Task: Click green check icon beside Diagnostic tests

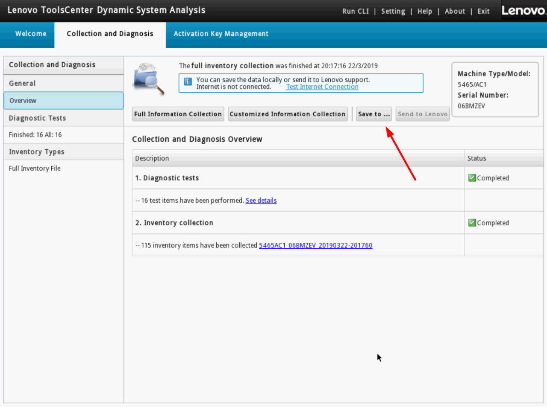Action: 472,178
